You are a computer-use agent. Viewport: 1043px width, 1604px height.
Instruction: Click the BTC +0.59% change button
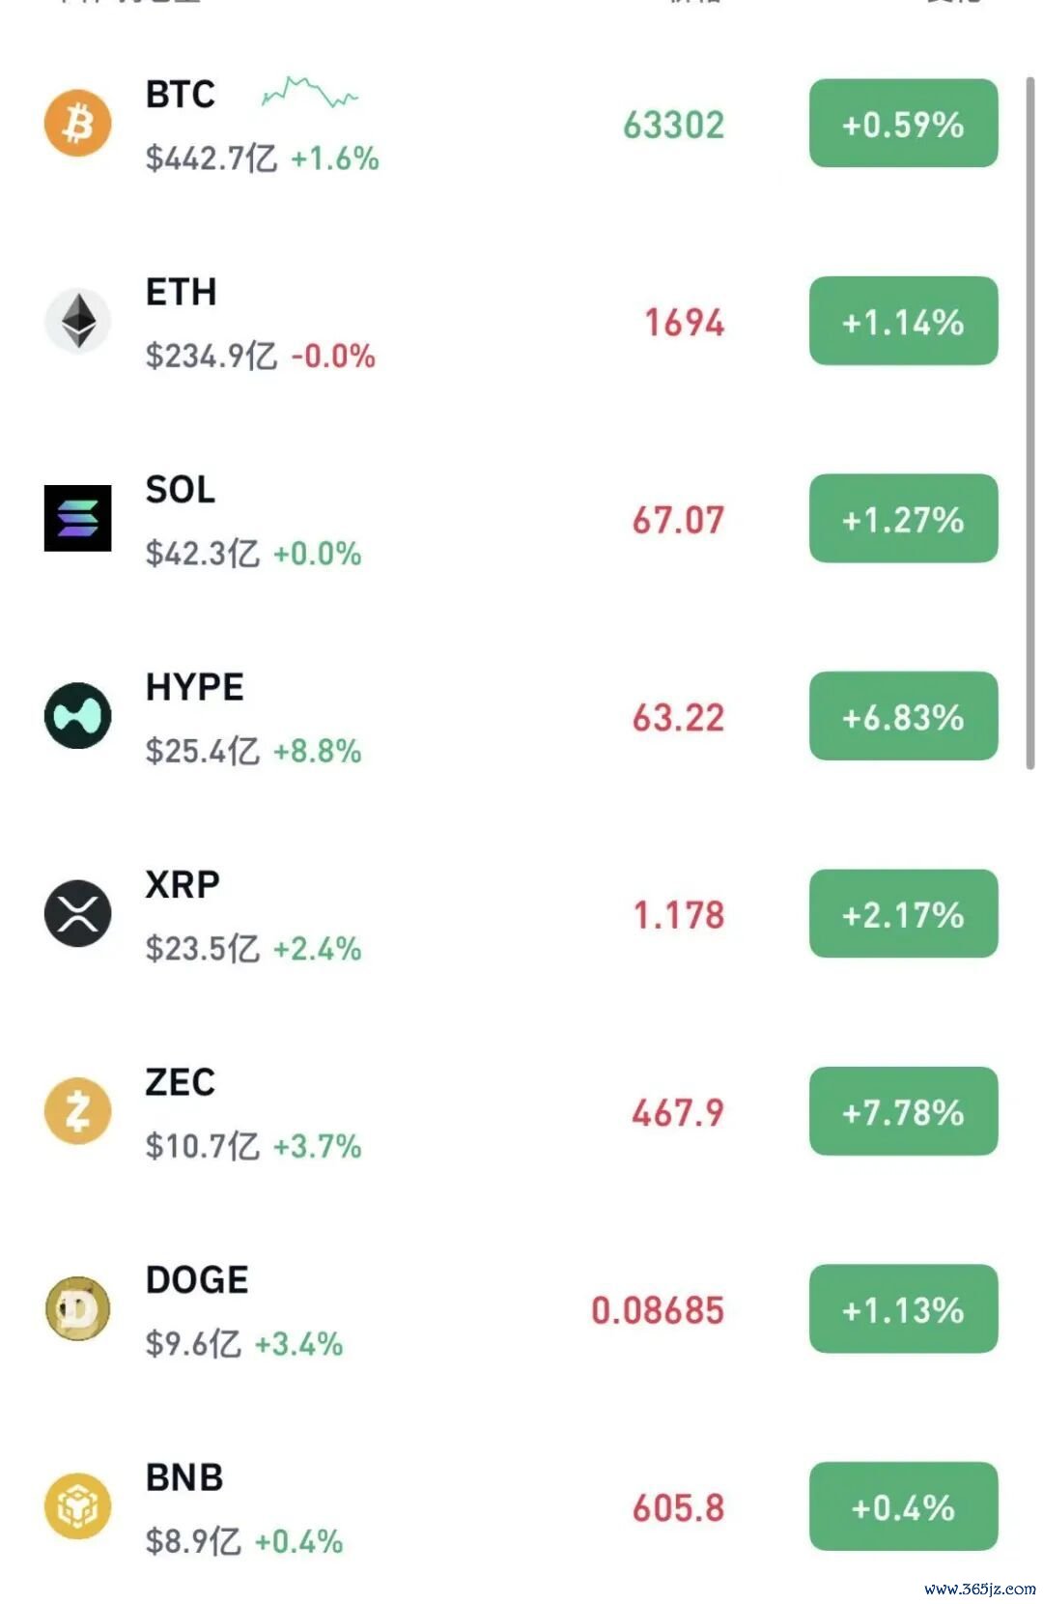click(903, 124)
